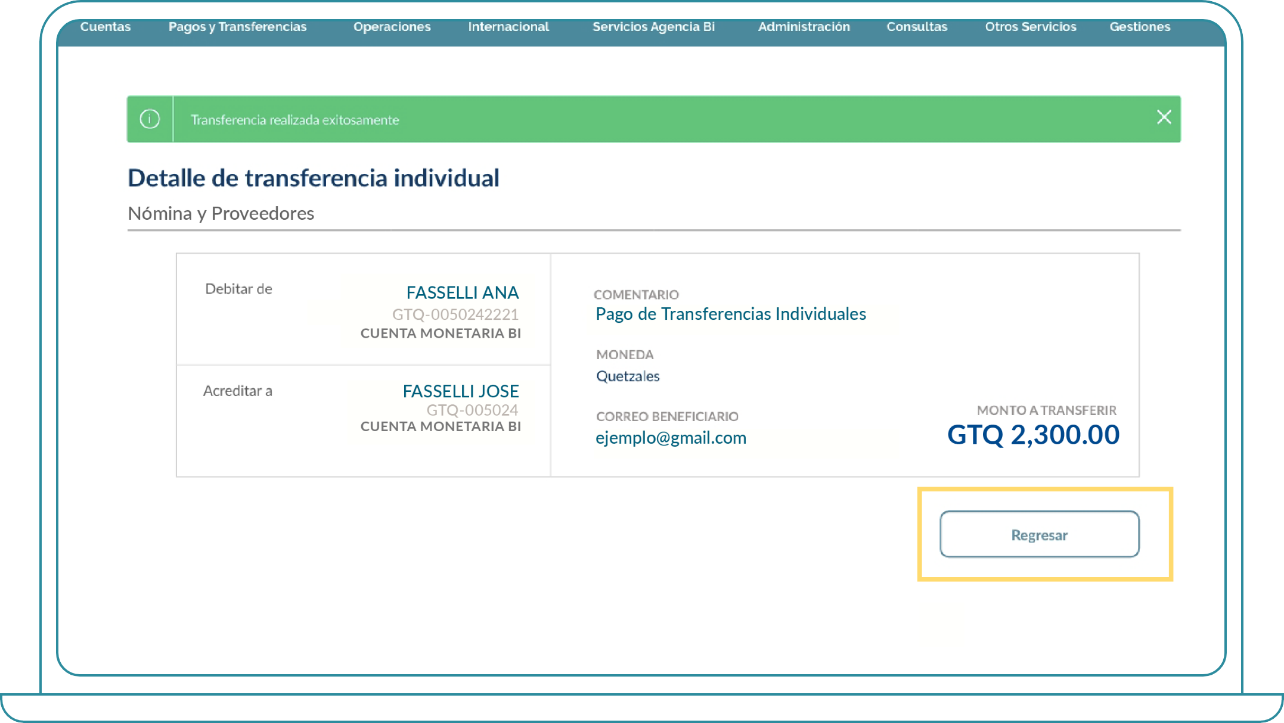Click the Quetzales currency value

628,376
